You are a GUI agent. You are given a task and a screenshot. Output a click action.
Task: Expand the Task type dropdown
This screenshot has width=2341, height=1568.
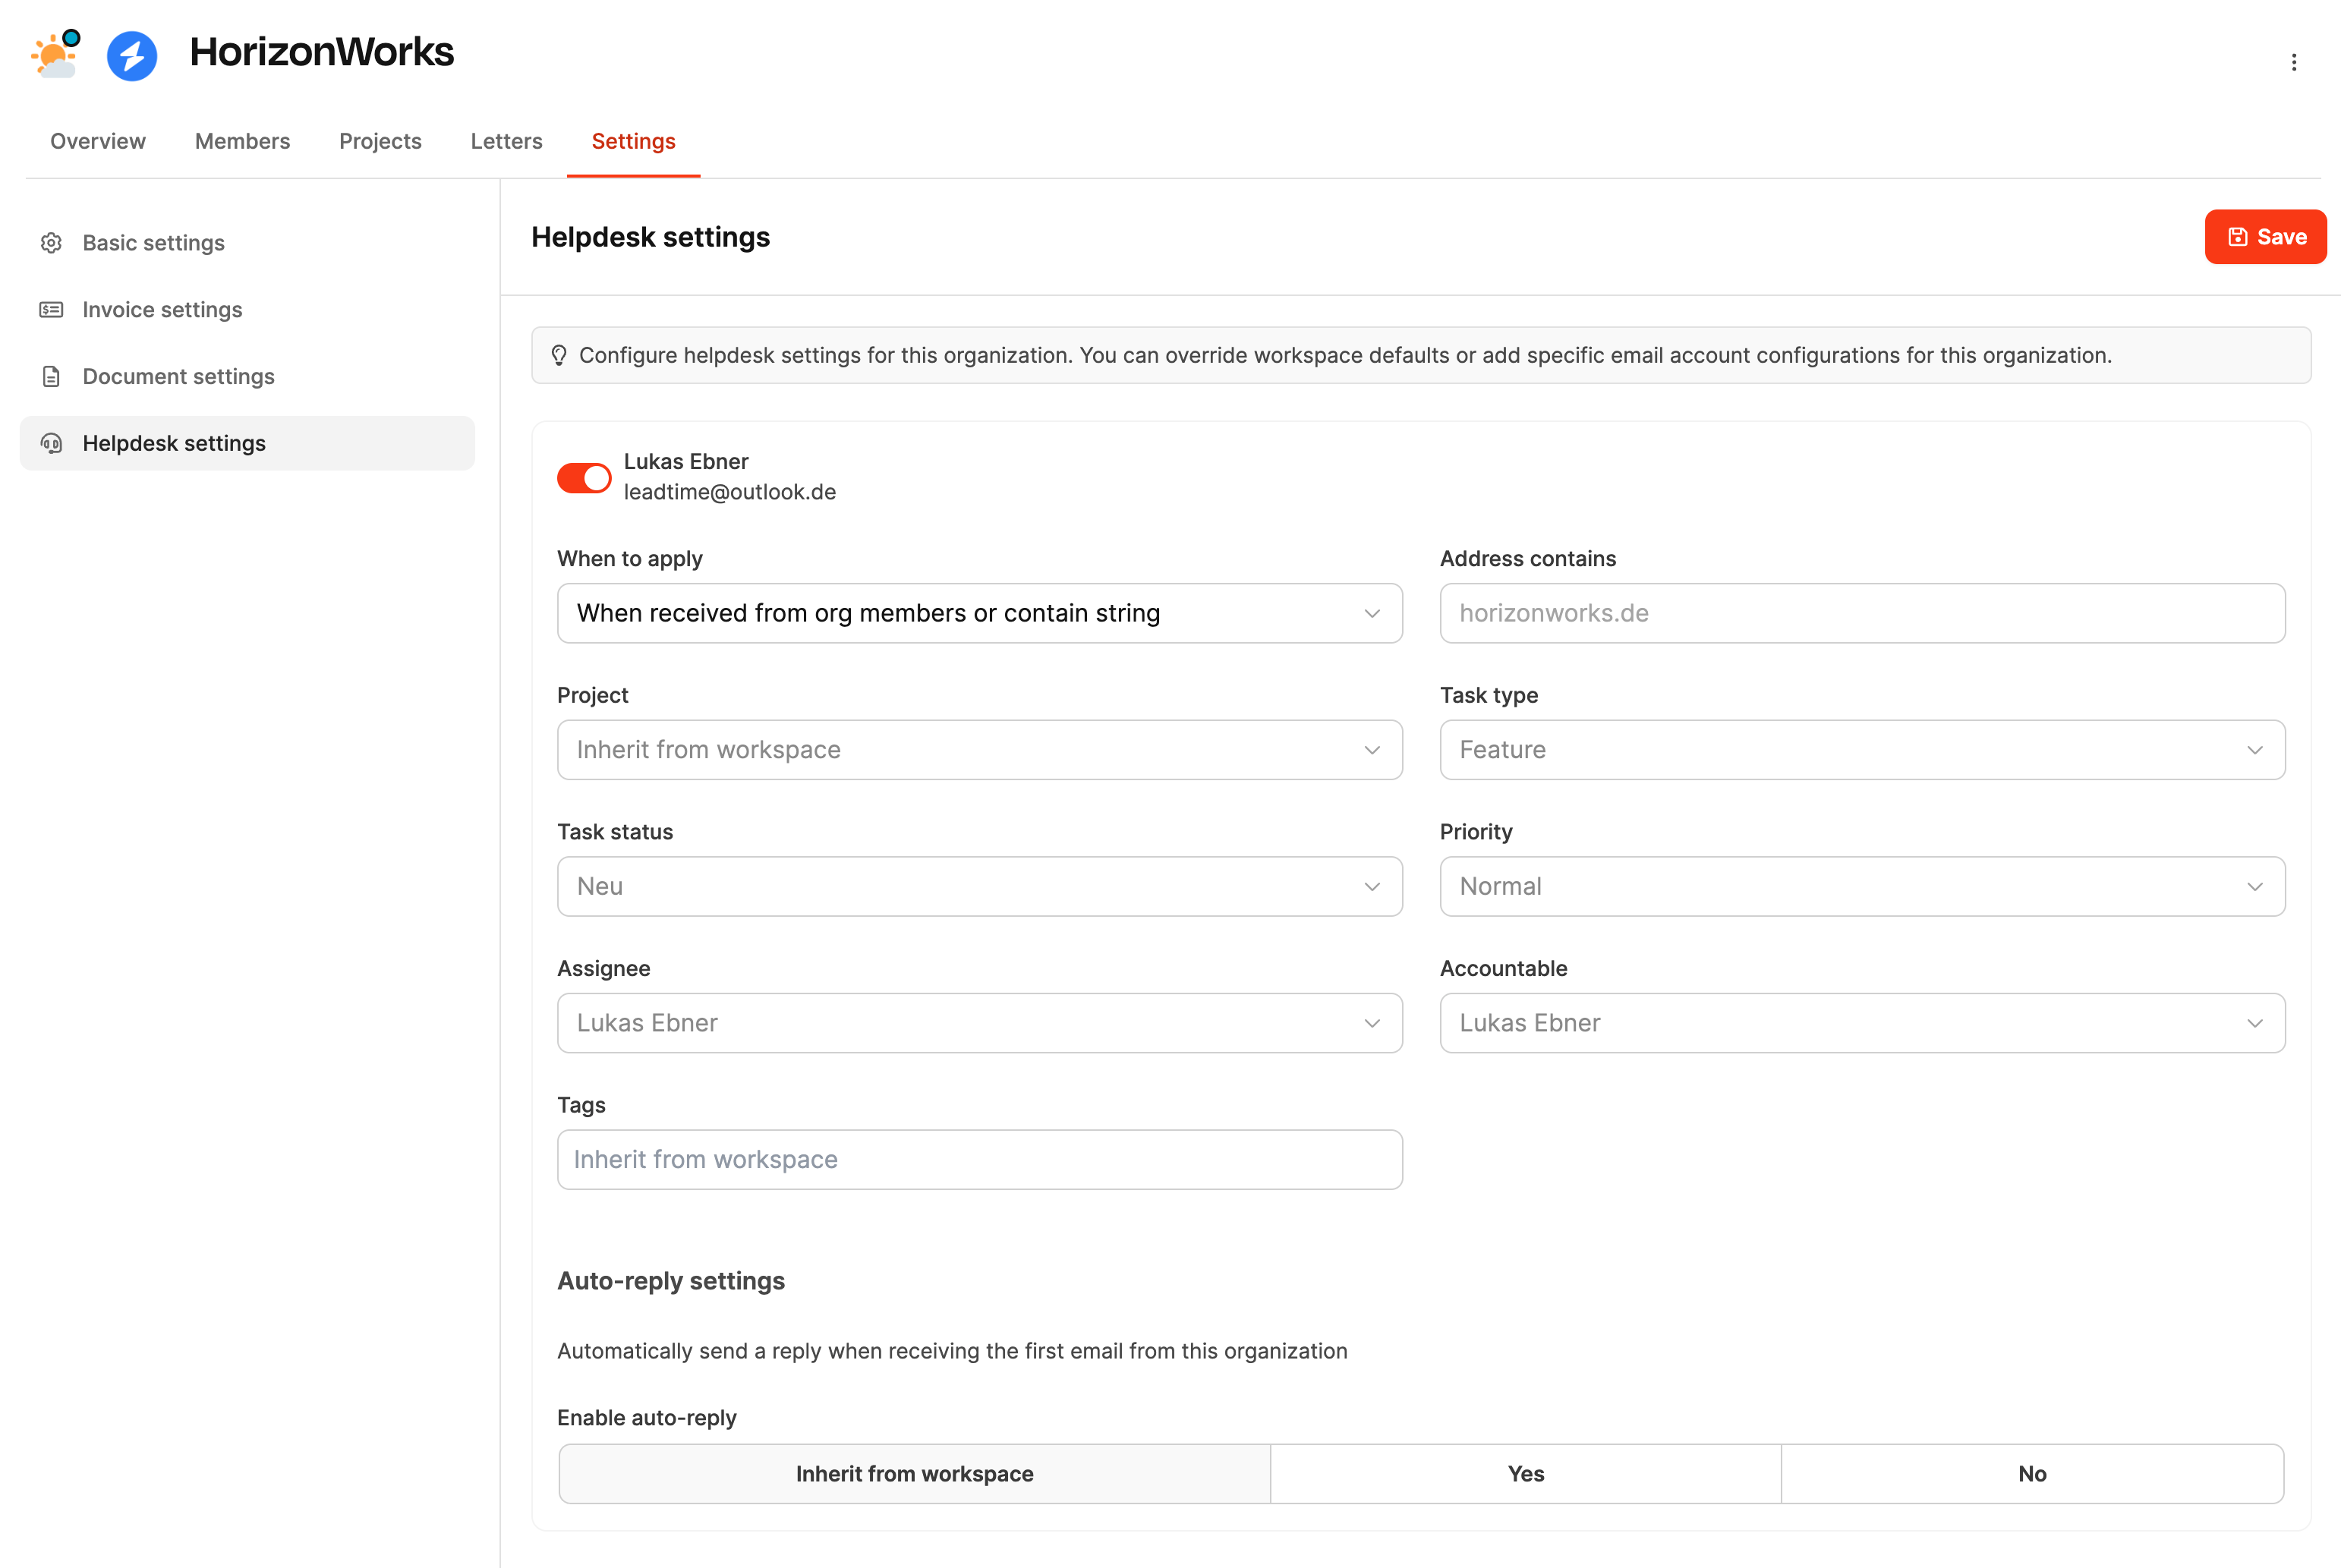click(1861, 750)
